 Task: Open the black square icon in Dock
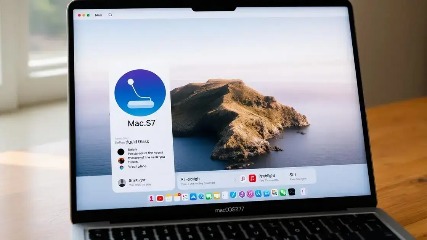292,192
